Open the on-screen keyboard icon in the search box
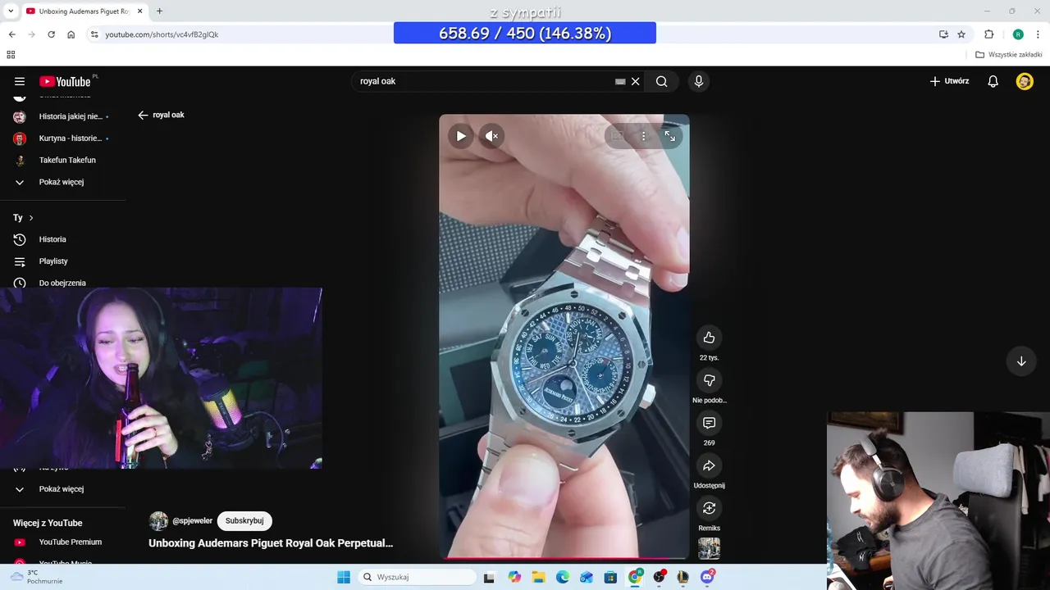 click(620, 81)
